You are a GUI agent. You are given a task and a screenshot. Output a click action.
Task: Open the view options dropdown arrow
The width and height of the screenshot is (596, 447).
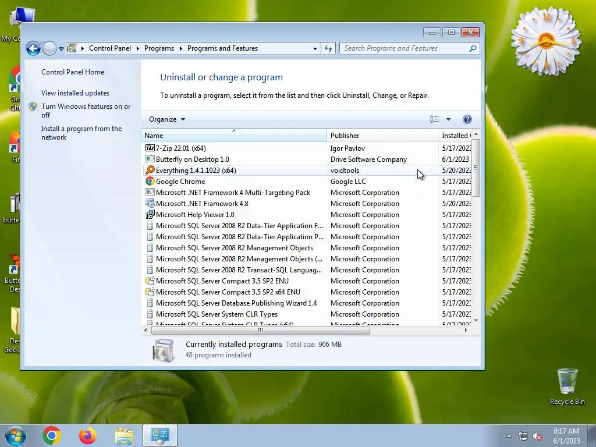[x=448, y=119]
